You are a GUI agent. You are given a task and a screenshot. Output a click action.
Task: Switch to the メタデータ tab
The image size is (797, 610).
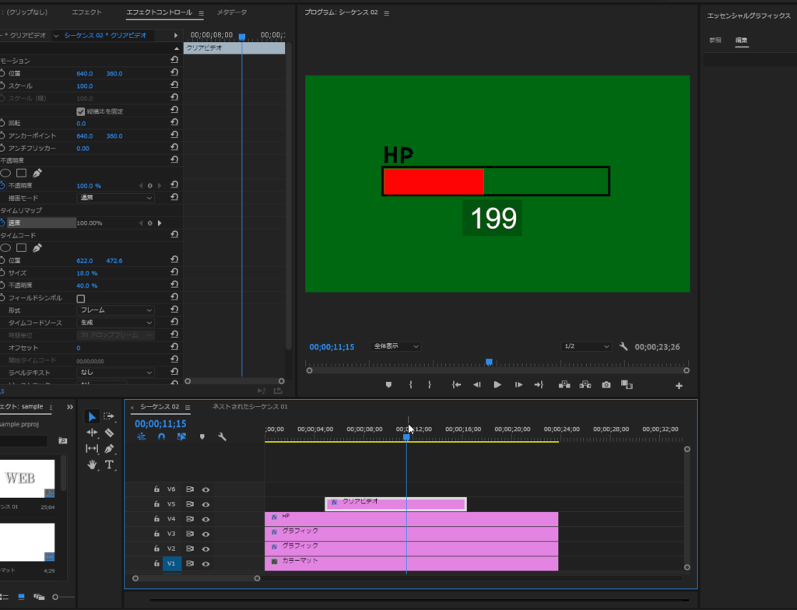click(x=232, y=13)
